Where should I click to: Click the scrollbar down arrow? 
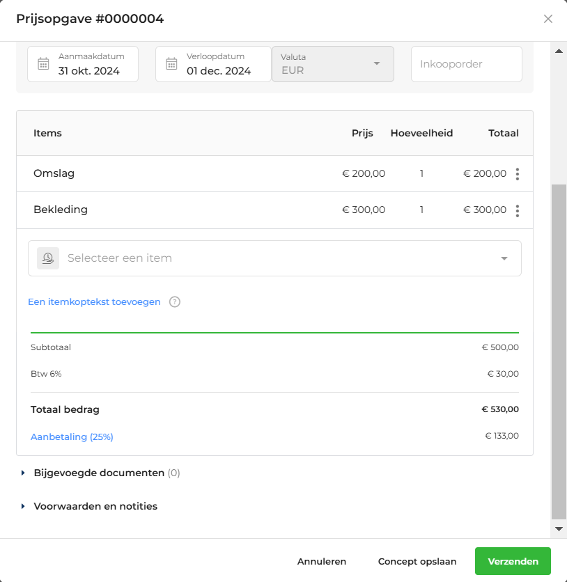pyautogui.click(x=559, y=529)
